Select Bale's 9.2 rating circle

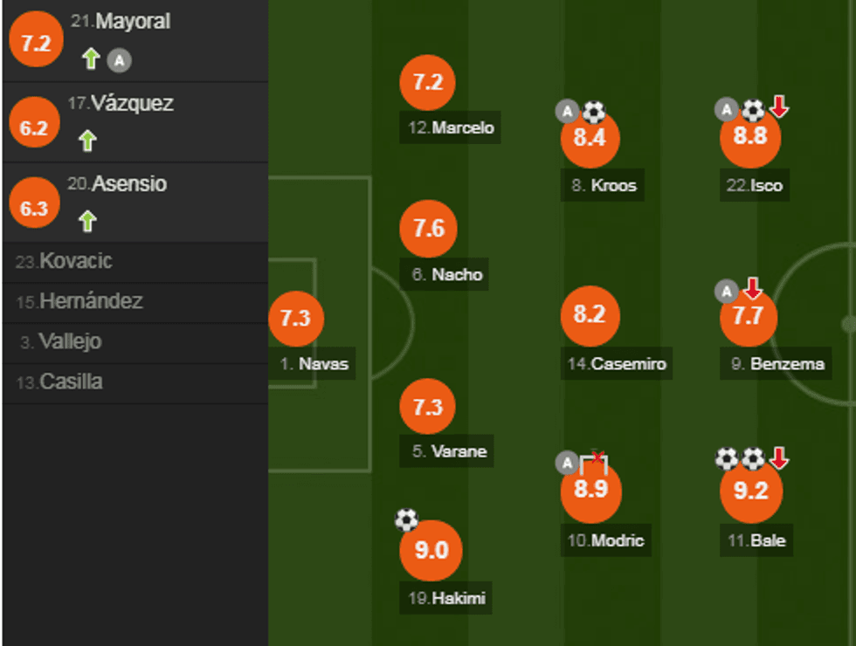click(750, 491)
